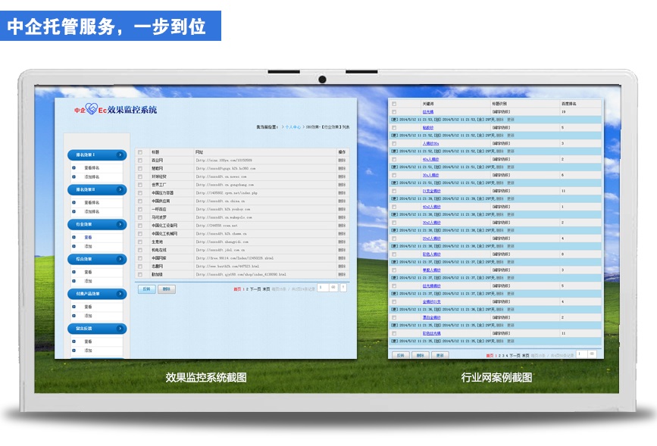657x446 pixels.
Task: Click the page number field in left pagination
Action: 324,288
